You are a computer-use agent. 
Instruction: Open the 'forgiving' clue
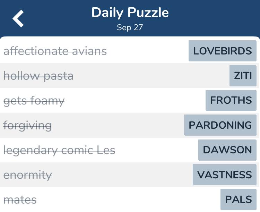(x=27, y=126)
